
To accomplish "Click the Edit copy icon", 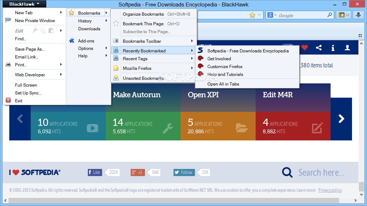I will pyautogui.click(x=43, y=30).
